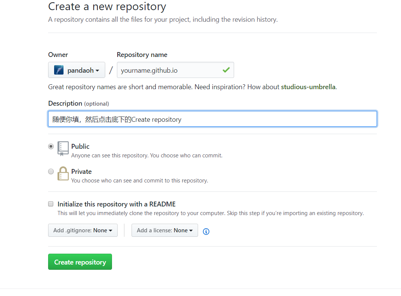401x296 pixels.
Task: Select the Public radio button
Action: 51,147
